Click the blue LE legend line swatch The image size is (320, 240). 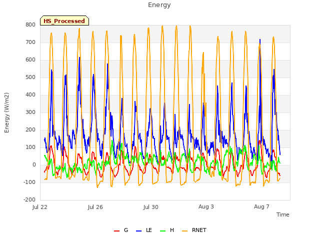[138, 231]
